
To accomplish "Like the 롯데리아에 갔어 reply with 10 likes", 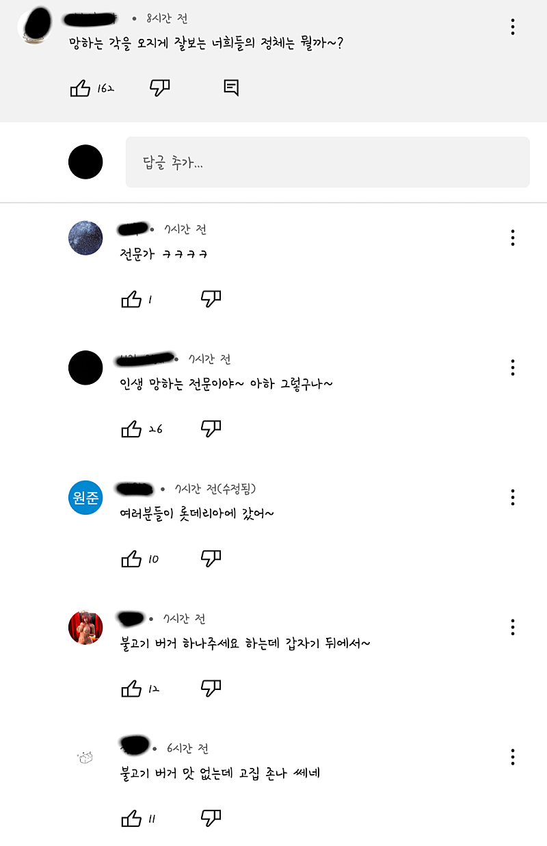I will [x=131, y=559].
